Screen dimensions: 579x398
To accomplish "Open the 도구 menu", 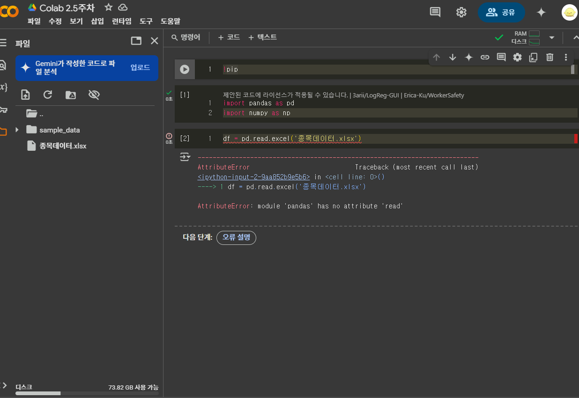I will click(x=146, y=21).
